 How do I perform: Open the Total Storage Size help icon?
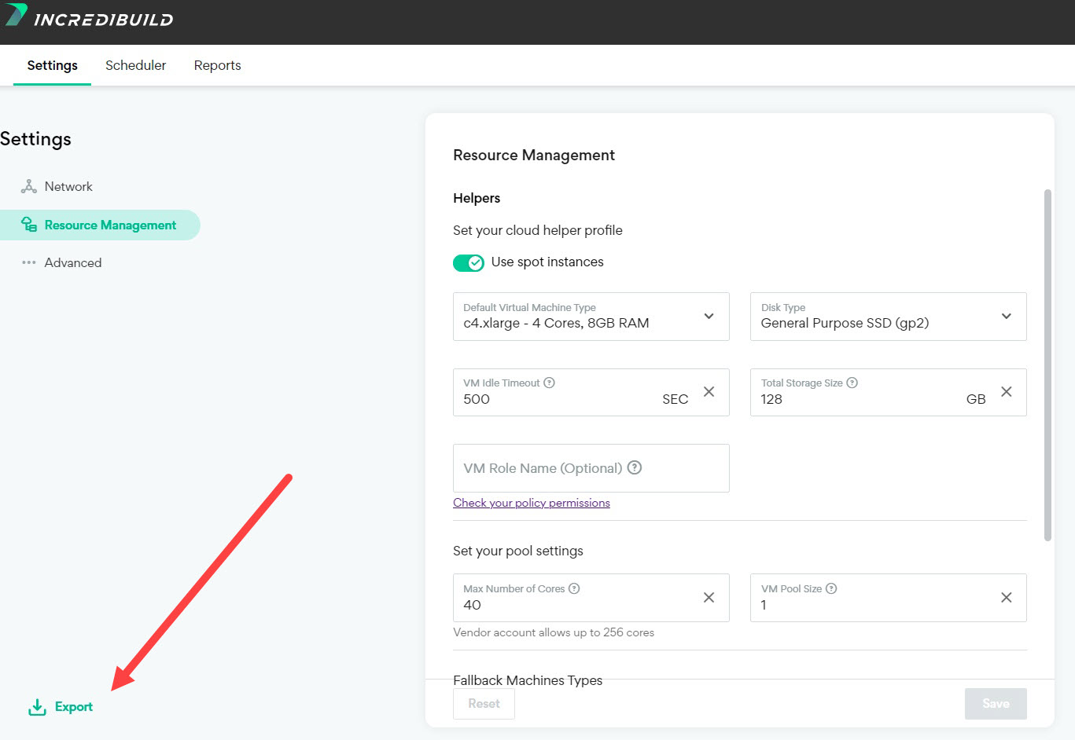(x=852, y=383)
